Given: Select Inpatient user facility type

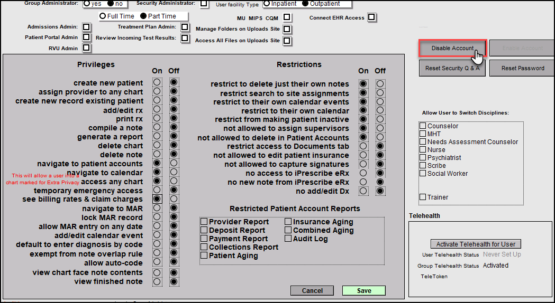Looking at the screenshot, I should [x=267, y=4].
